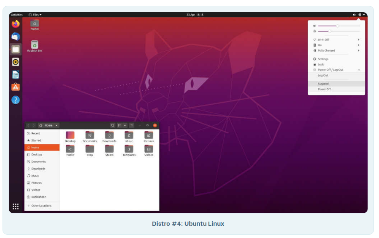Viewport: 379px width, 238px height.
Task: Select Log Out in system menu
Action: [336, 75]
